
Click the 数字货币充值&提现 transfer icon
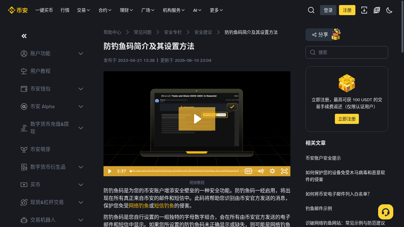[24, 128]
